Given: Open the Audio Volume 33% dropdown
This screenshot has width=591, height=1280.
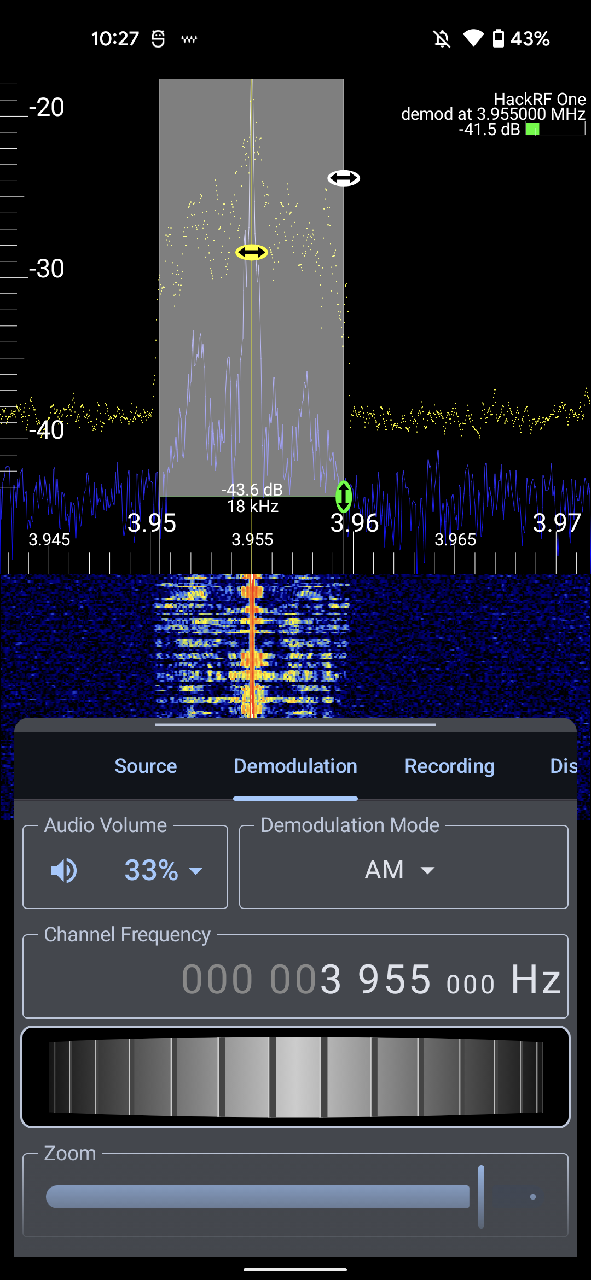Looking at the screenshot, I should (x=163, y=870).
